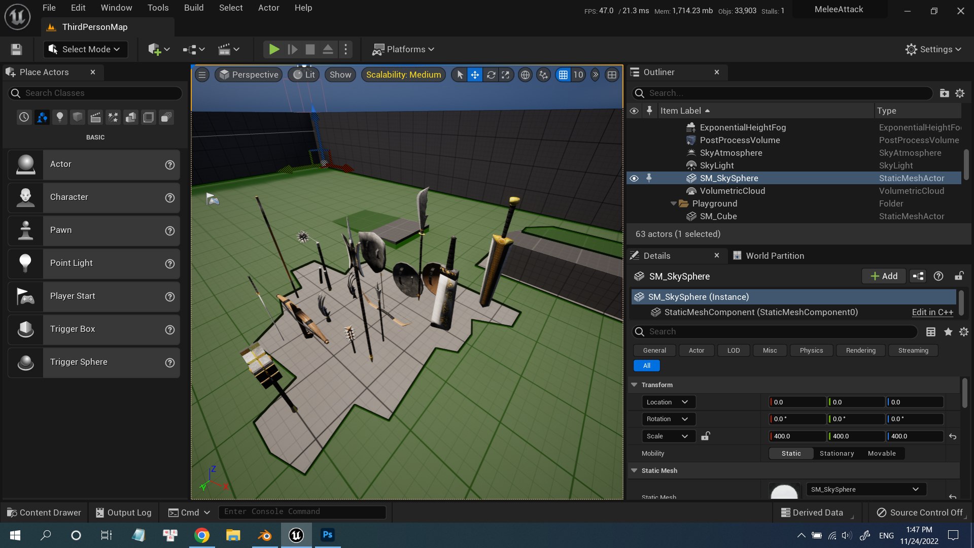Select the Physics filter in Details

(x=811, y=351)
